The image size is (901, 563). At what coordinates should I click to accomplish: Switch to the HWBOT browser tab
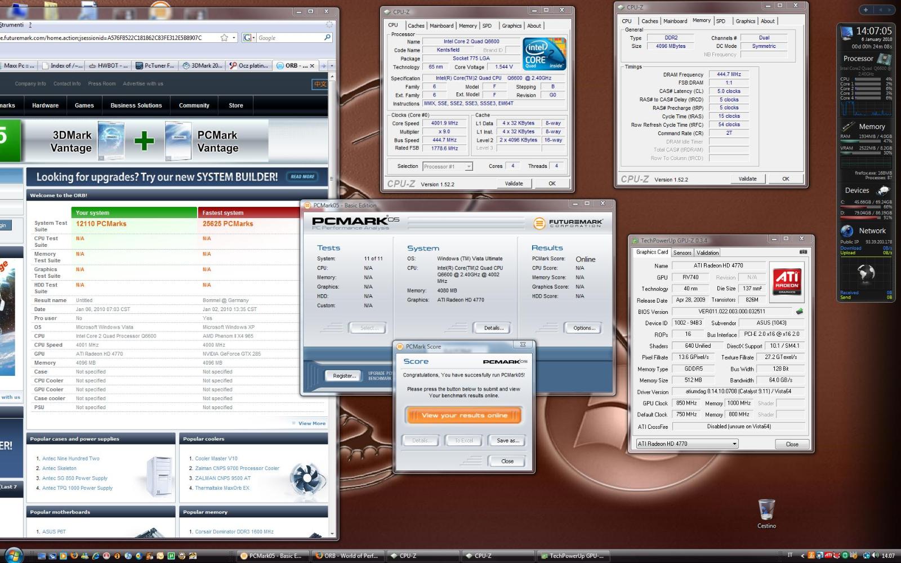109,65
